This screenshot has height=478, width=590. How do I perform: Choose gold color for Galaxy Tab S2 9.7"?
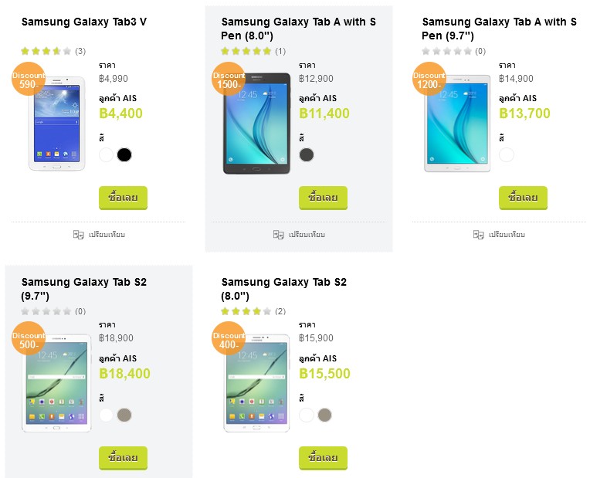(124, 415)
